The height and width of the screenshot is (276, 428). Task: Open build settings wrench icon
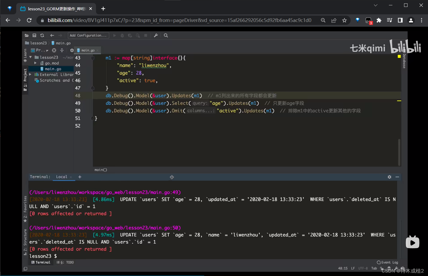point(156,36)
